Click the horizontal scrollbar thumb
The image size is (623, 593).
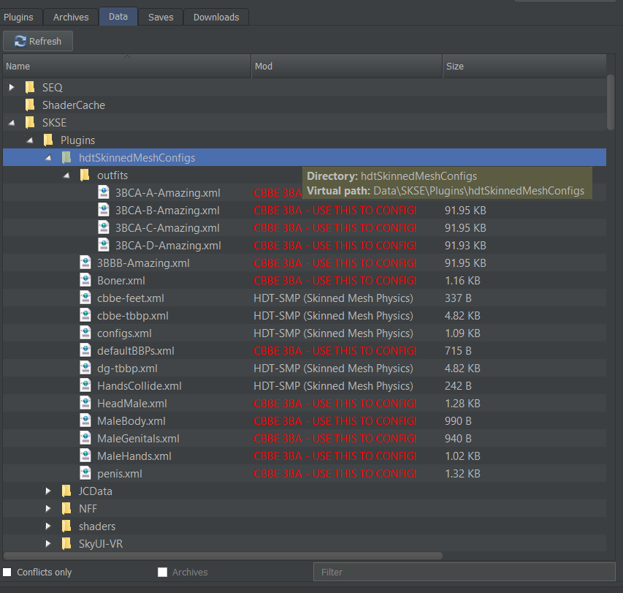point(223,556)
